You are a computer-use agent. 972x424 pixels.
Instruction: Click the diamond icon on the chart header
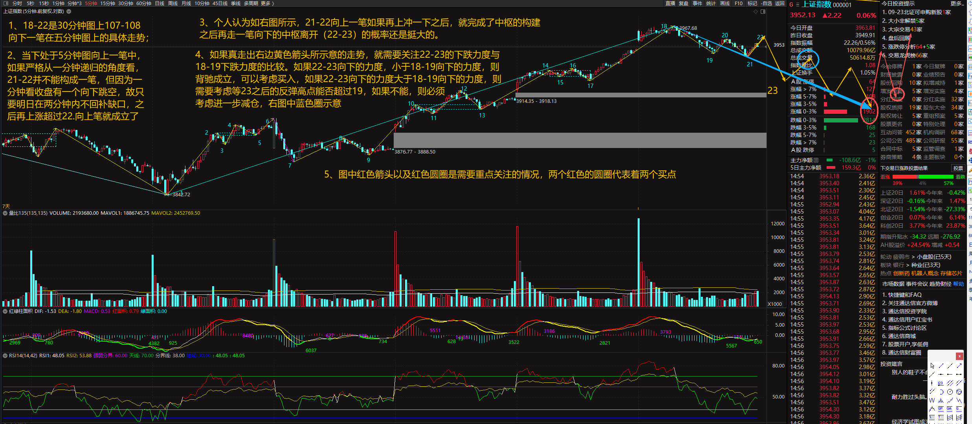point(756,11)
